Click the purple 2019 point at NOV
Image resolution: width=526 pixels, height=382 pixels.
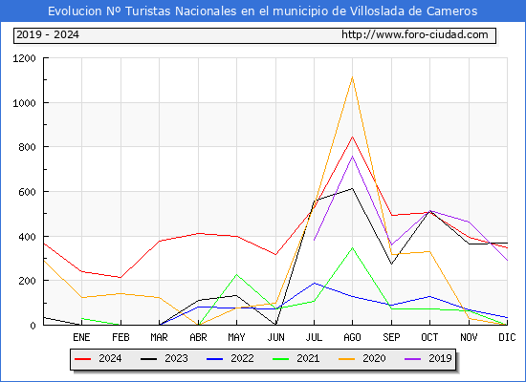(x=469, y=222)
